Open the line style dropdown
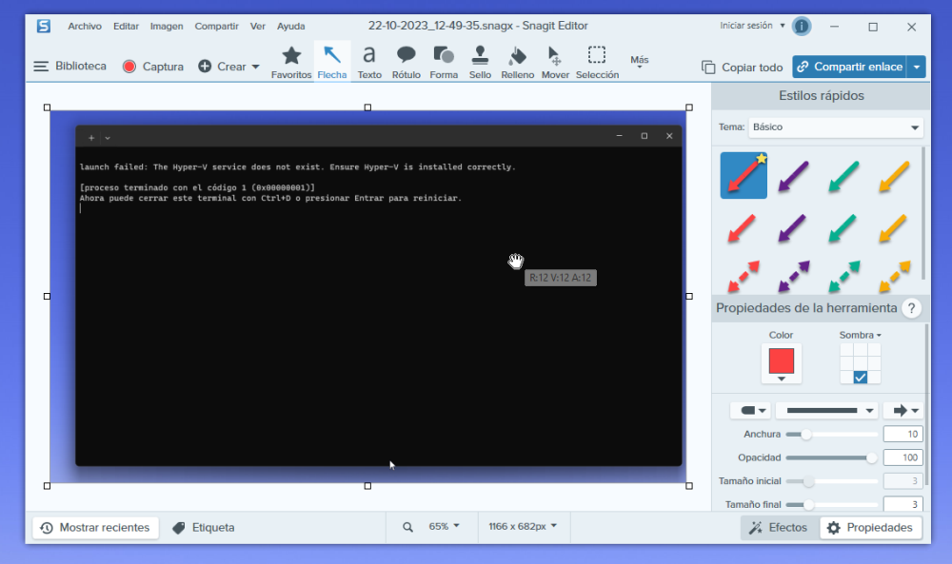 point(827,411)
